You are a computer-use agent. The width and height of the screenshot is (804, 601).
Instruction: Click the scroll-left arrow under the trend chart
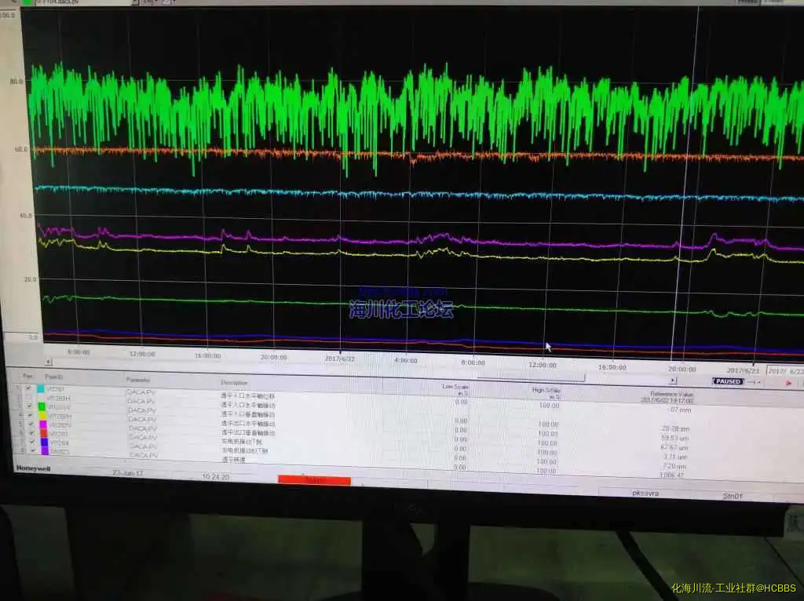click(x=48, y=362)
